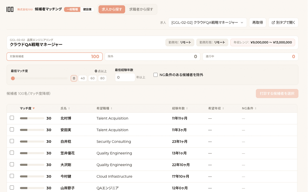Set minimum match preset to 60

click(93, 78)
